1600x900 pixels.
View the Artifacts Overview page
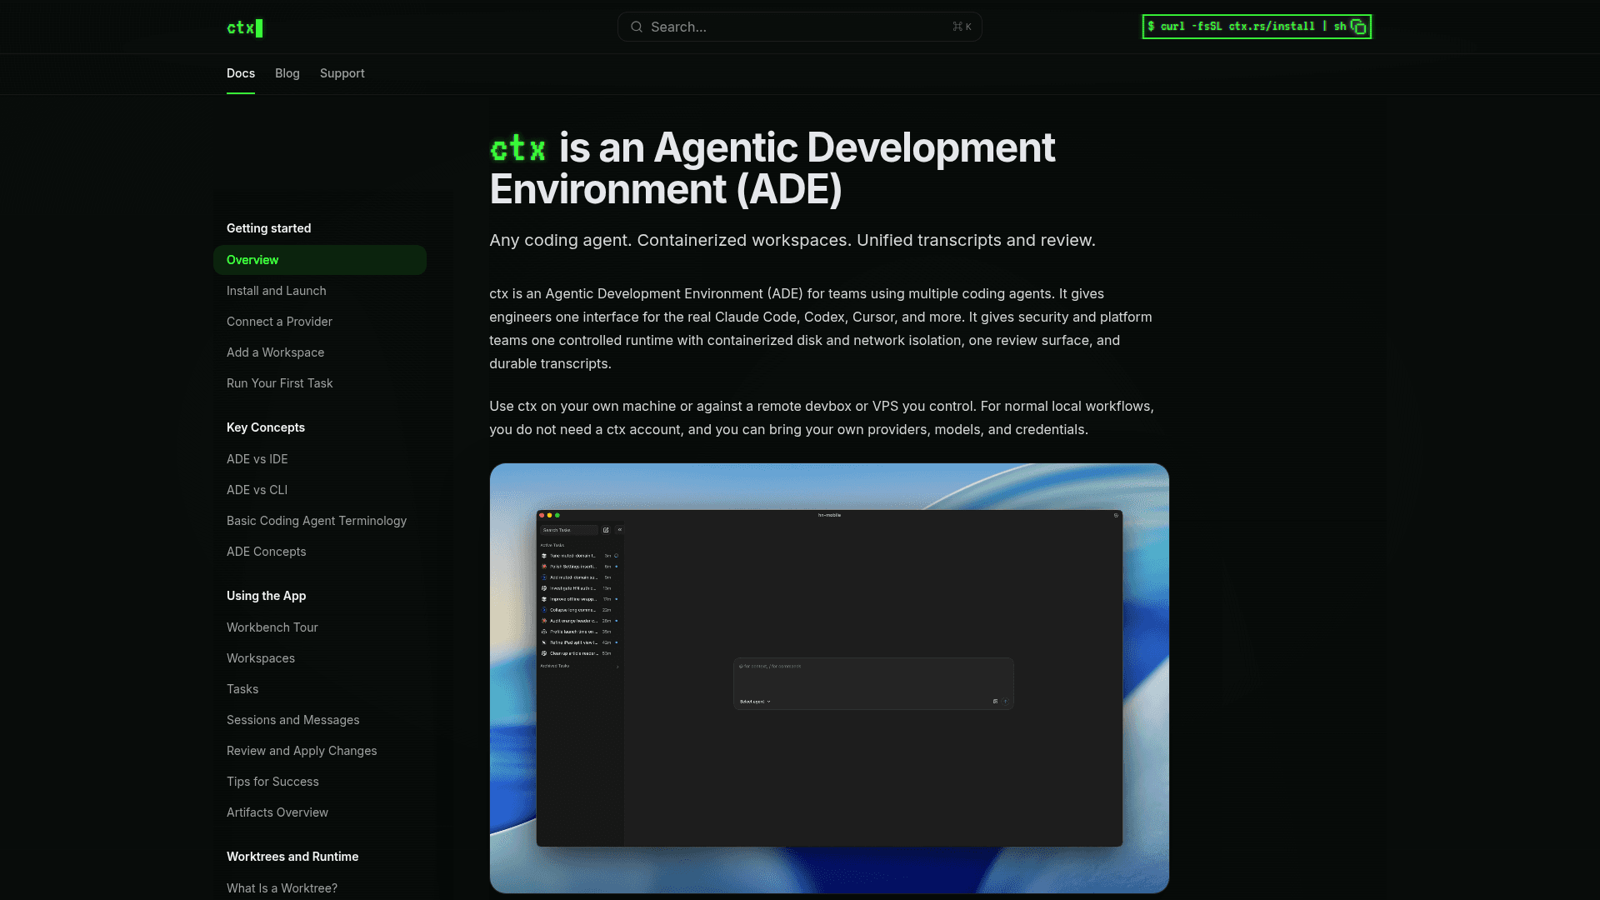tap(277, 812)
